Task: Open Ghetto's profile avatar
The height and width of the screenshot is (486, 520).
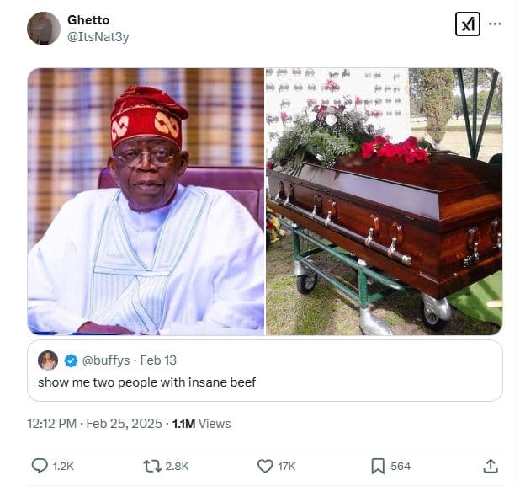Action: (44, 29)
